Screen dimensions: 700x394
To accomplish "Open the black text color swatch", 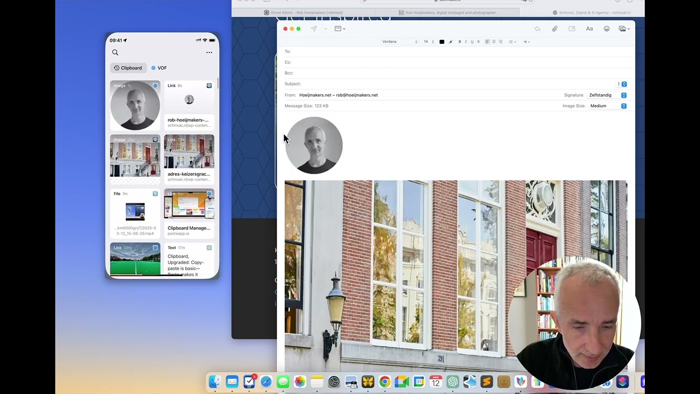I will point(442,42).
